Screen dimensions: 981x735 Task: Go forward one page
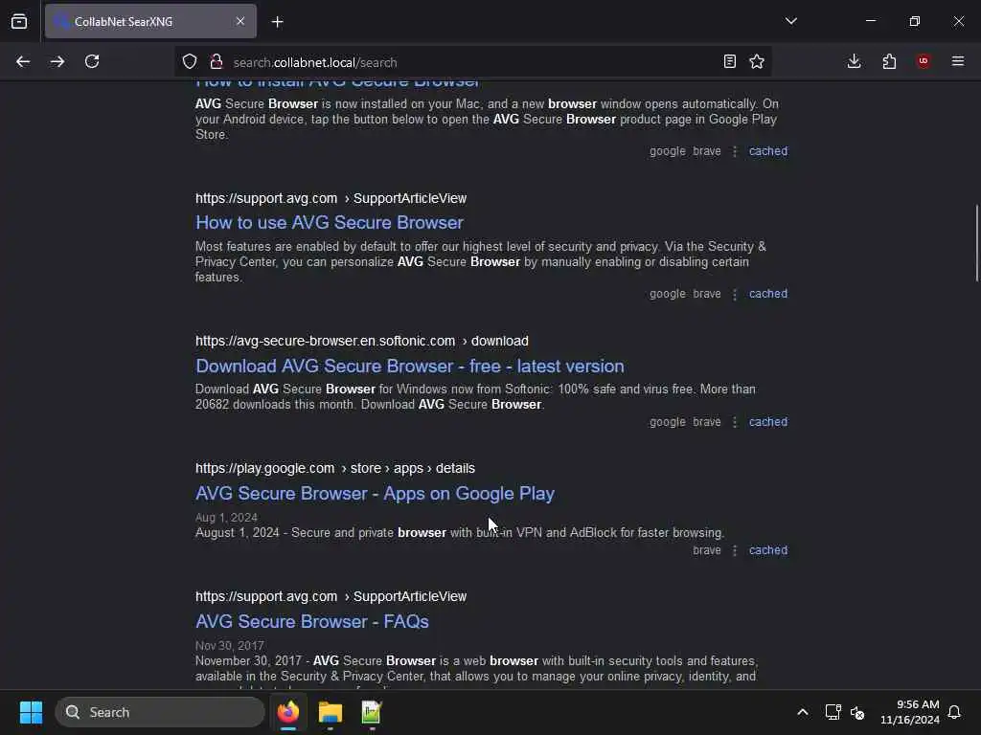tap(57, 61)
